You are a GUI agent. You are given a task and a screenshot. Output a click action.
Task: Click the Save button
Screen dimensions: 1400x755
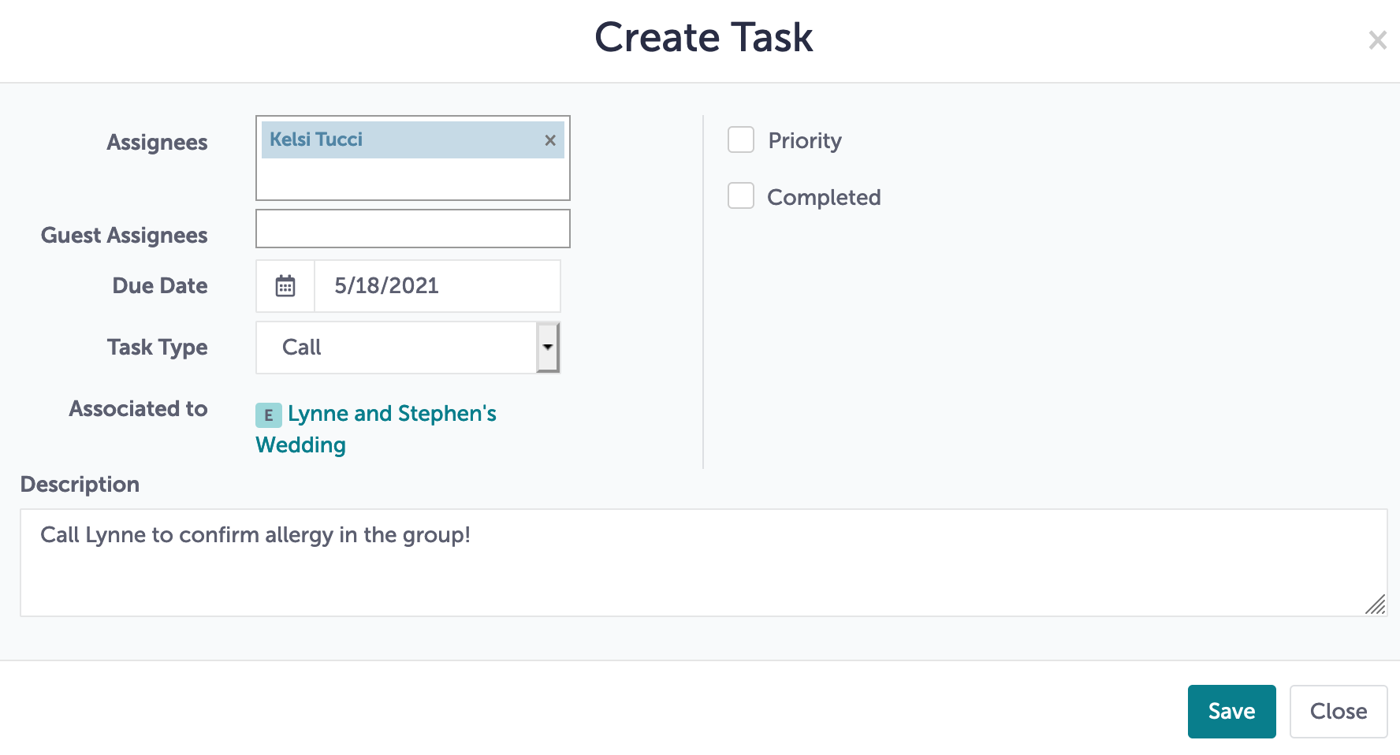point(1231,712)
